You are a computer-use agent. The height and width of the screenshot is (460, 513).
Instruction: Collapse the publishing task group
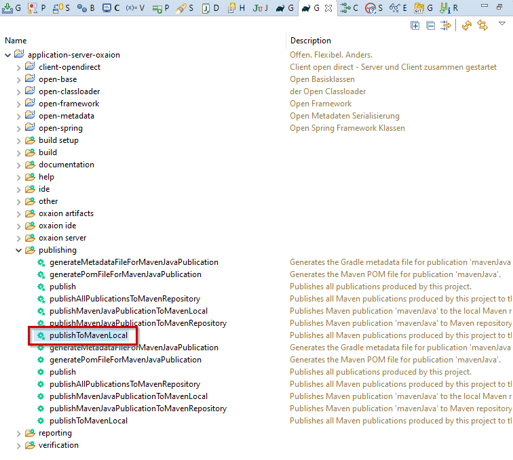click(x=19, y=250)
